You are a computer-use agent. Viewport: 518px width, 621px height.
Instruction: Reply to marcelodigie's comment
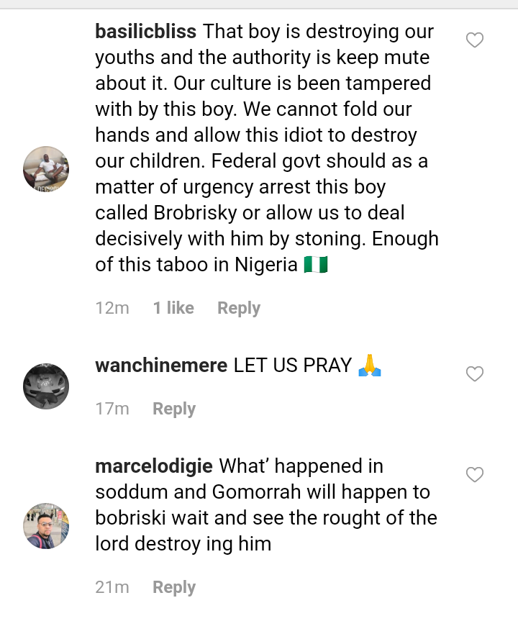coord(174,587)
